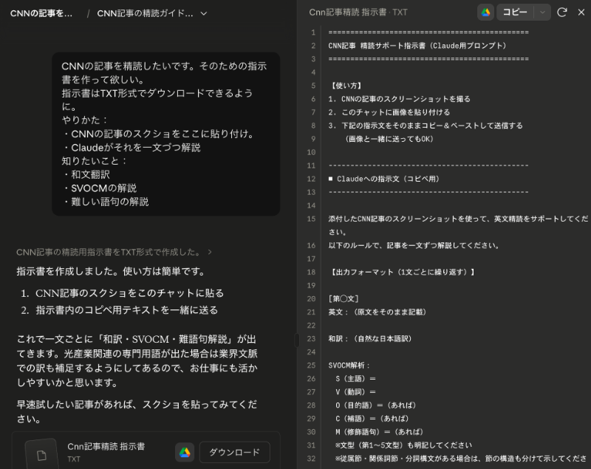Click line 25 SVOCM解析:
The image size is (591, 469).
[x=349, y=365]
